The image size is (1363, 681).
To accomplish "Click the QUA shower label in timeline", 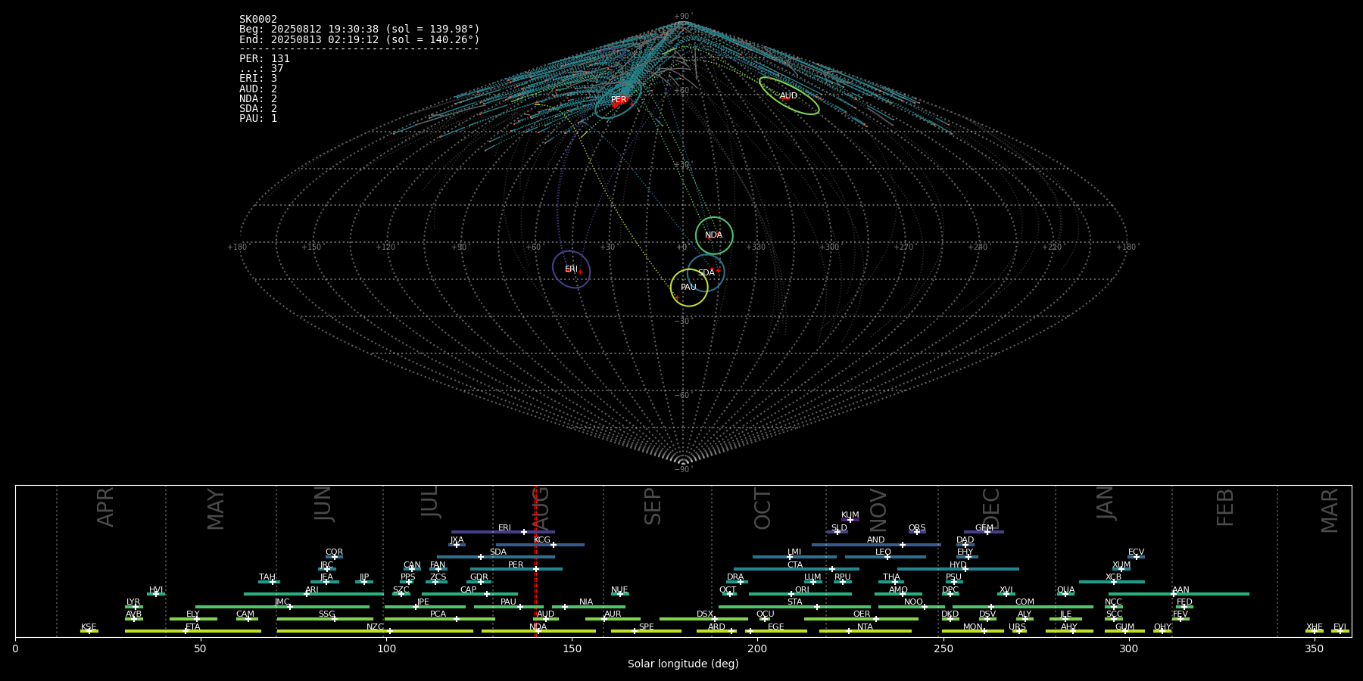I will point(1065,590).
